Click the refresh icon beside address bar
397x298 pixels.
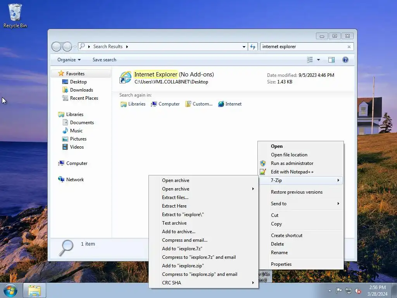[253, 47]
